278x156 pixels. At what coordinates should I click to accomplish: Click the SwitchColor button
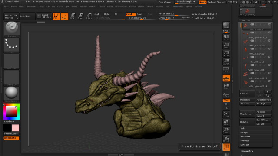11,134
